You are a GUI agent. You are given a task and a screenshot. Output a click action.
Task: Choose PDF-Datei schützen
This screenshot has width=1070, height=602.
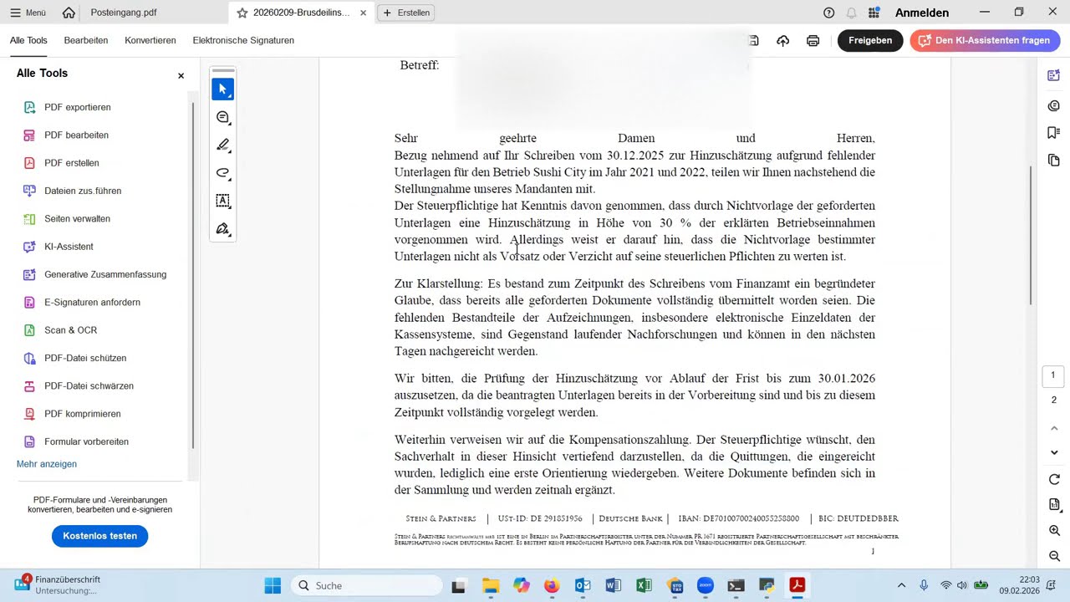point(85,358)
